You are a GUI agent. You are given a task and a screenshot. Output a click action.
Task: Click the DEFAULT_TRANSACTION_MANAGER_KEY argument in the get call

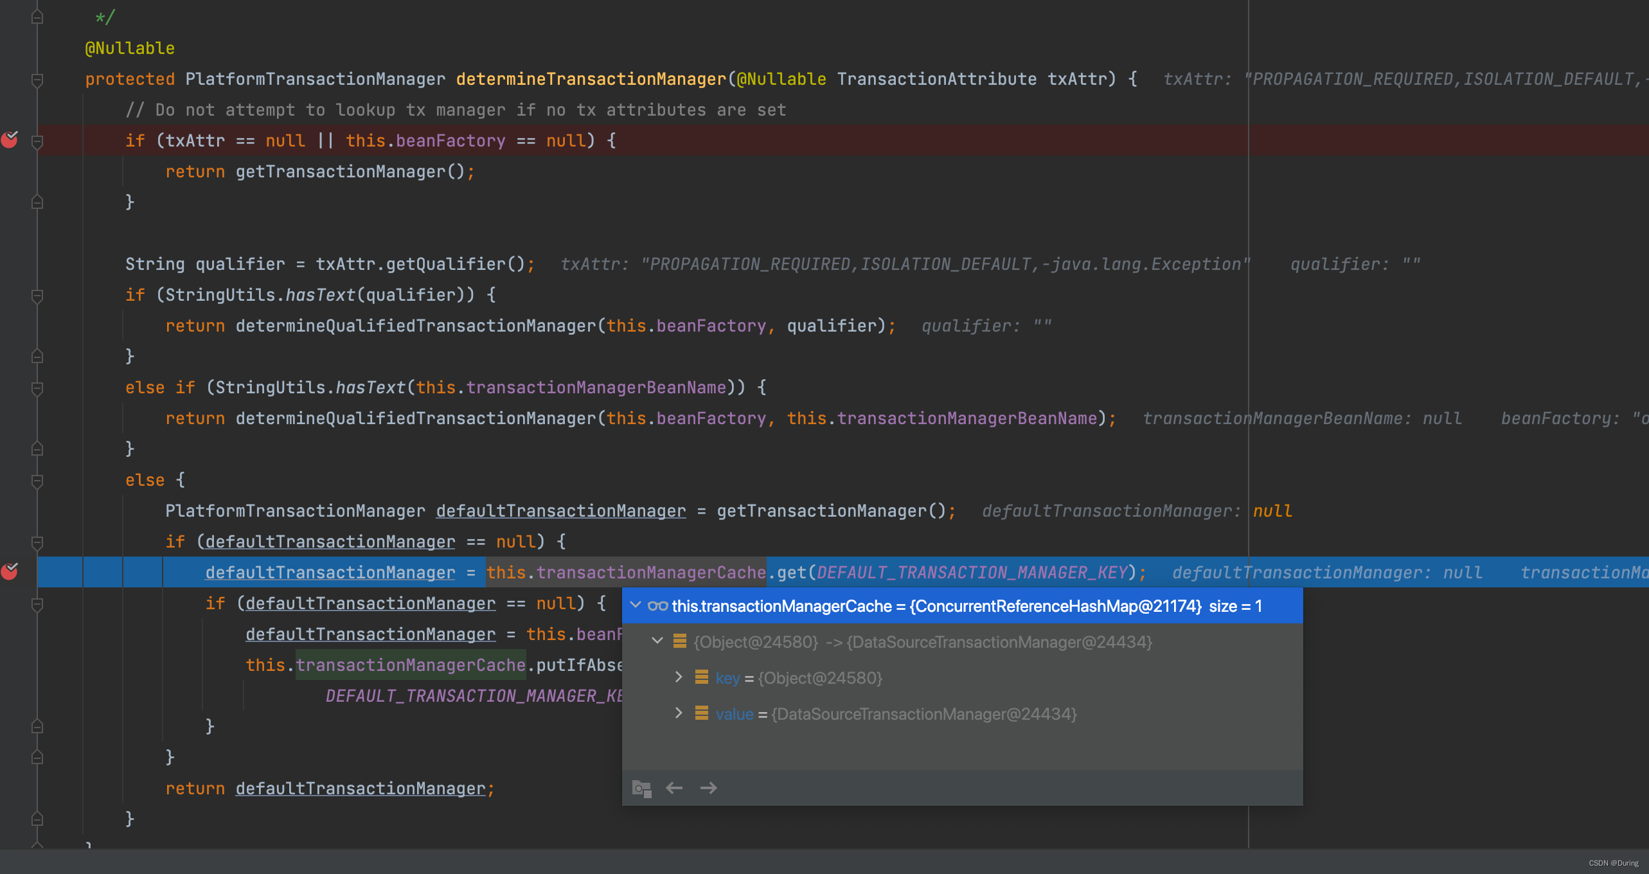[972, 573]
